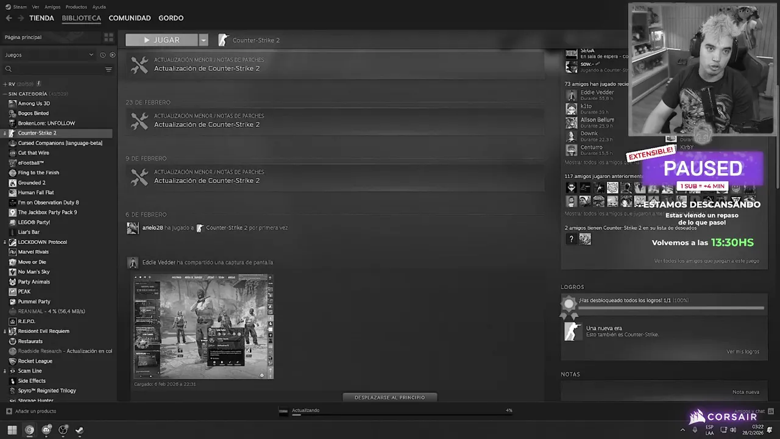The width and height of the screenshot is (780, 439).
Task: Click the Una nueva era achievement icon
Action: pos(573,331)
